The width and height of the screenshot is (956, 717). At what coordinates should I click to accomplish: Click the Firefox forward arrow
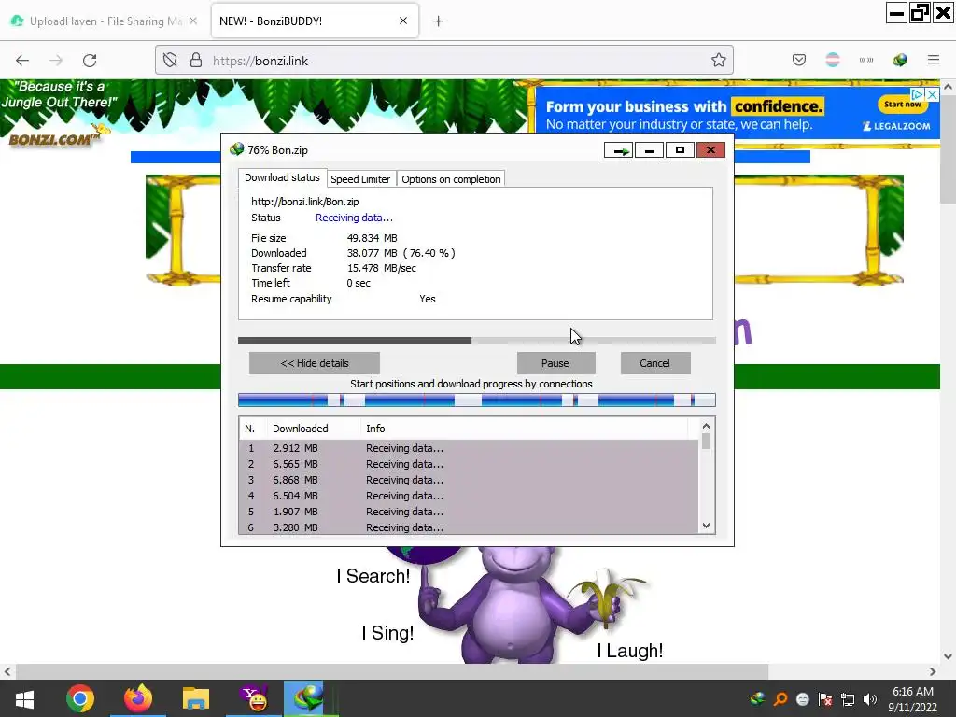tap(56, 61)
